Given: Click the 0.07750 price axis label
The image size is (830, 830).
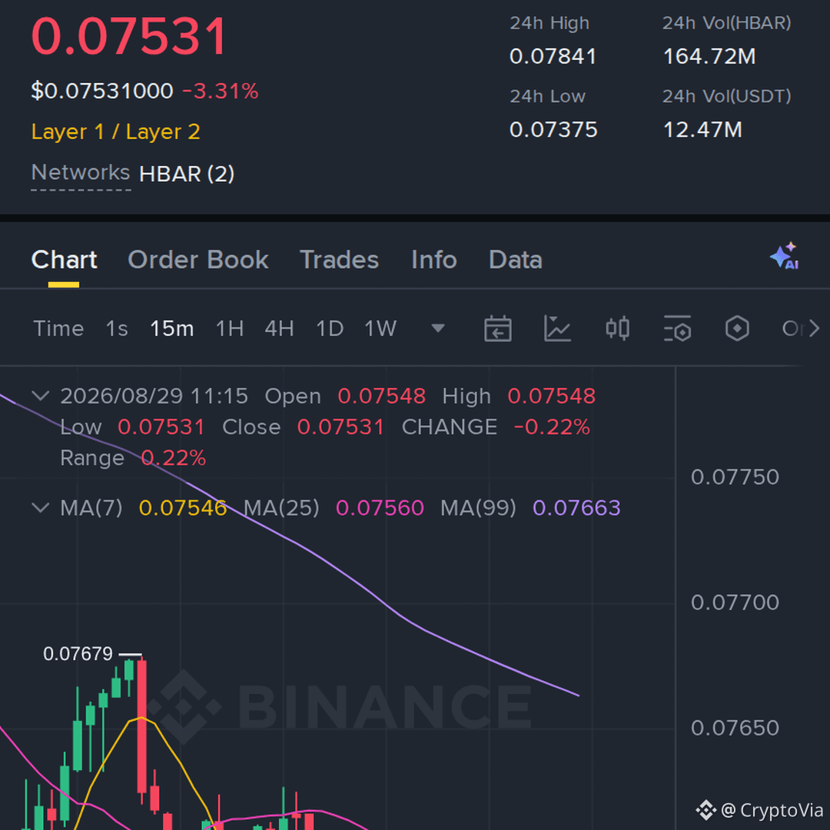Looking at the screenshot, I should 735,477.
